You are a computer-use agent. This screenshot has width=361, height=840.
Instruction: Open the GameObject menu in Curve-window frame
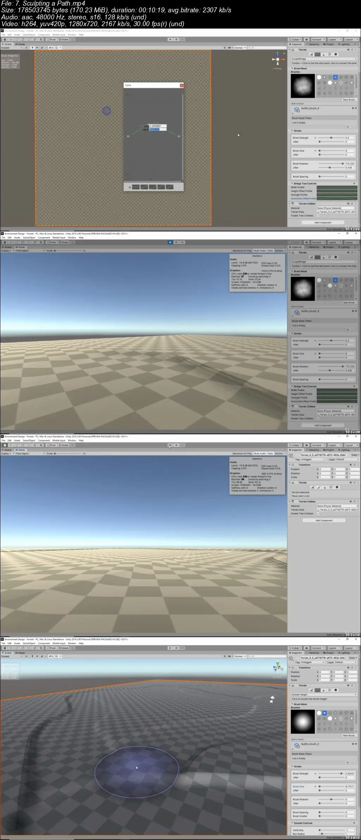pyautogui.click(x=29, y=35)
